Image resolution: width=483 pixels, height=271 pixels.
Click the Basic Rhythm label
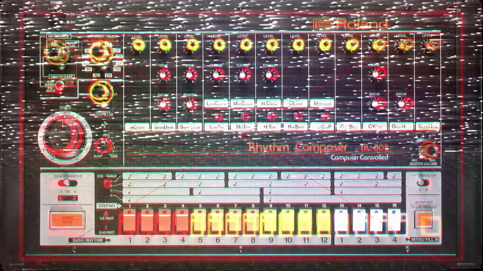(x=88, y=240)
